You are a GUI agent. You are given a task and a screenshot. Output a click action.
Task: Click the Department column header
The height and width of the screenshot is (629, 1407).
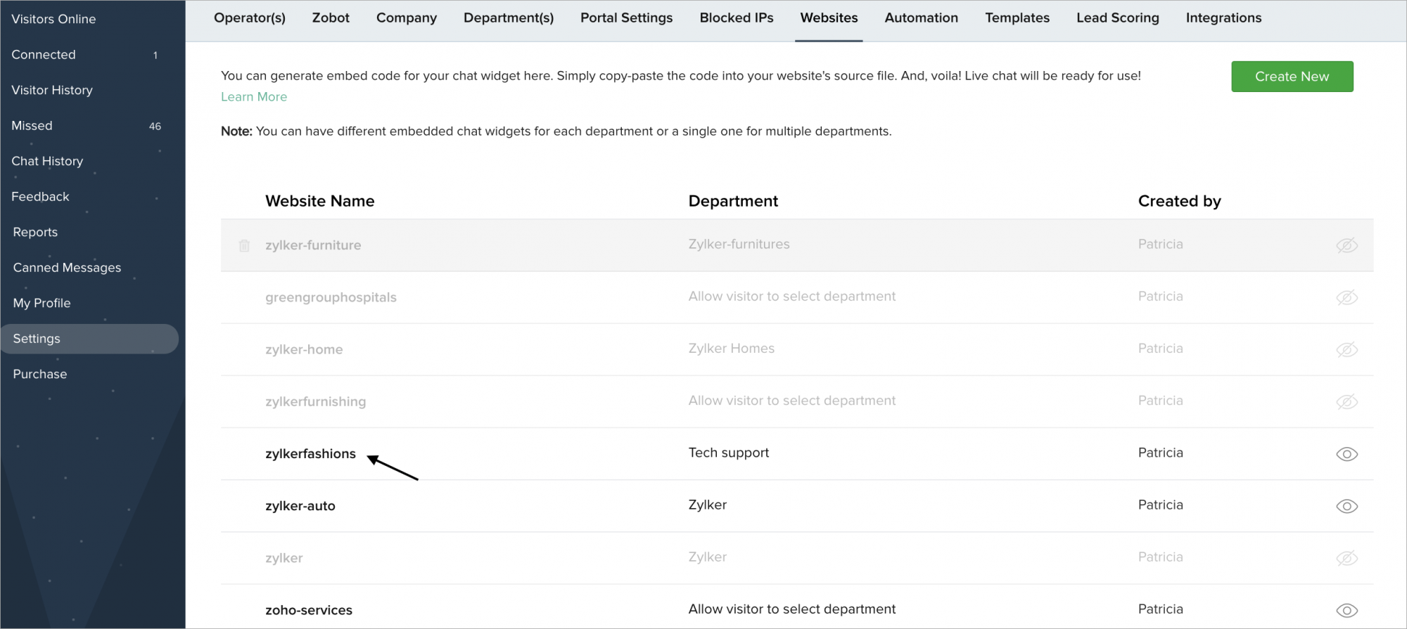click(x=733, y=201)
